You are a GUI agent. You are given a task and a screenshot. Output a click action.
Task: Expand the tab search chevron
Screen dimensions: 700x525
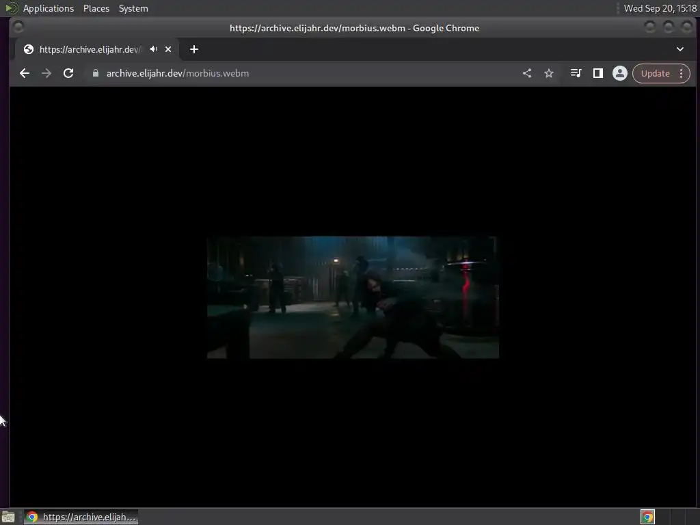click(x=680, y=49)
